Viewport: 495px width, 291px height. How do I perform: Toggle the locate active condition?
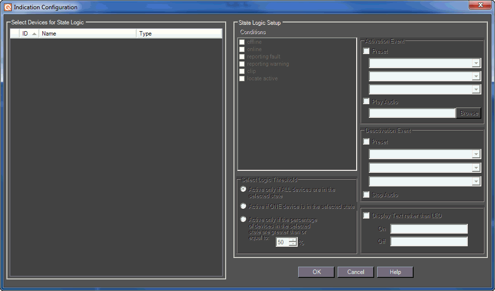242,79
